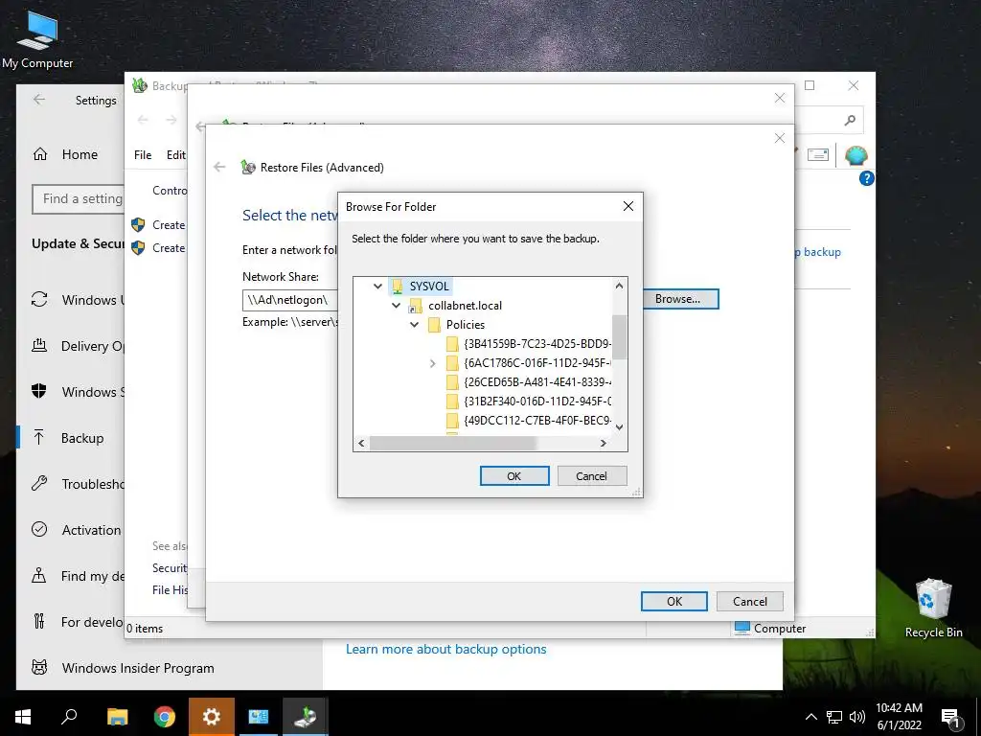Cancel the Browse For Folder dialog
The width and height of the screenshot is (981, 736).
click(591, 475)
